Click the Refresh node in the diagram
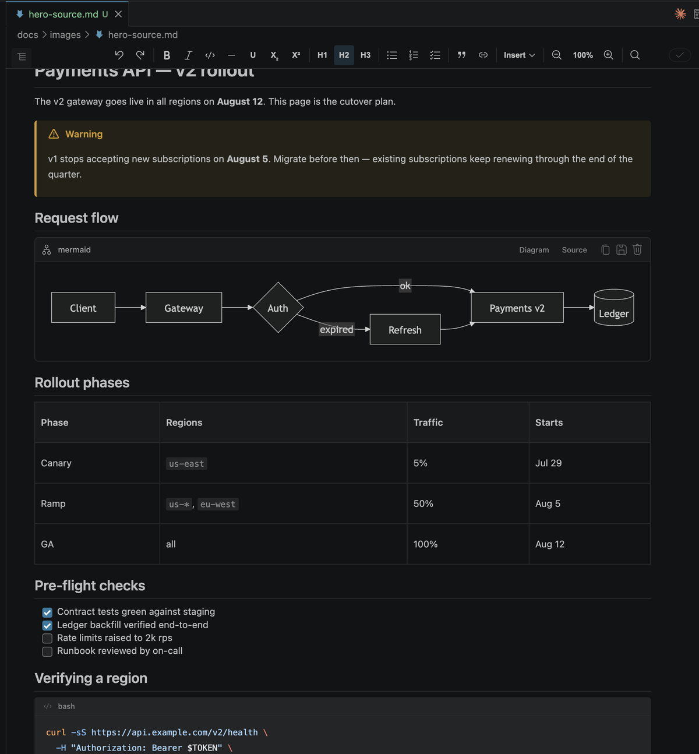Screen dimensions: 699x754 [405, 330]
